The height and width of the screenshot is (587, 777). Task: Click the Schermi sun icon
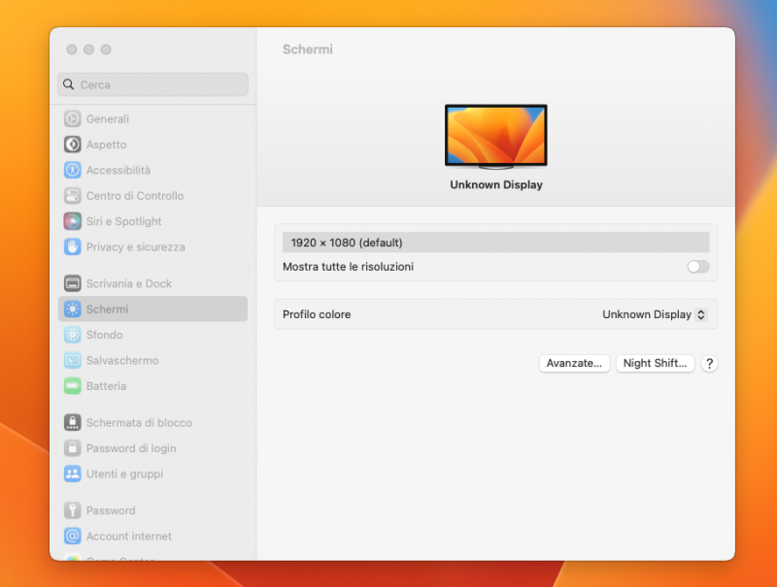[72, 310]
